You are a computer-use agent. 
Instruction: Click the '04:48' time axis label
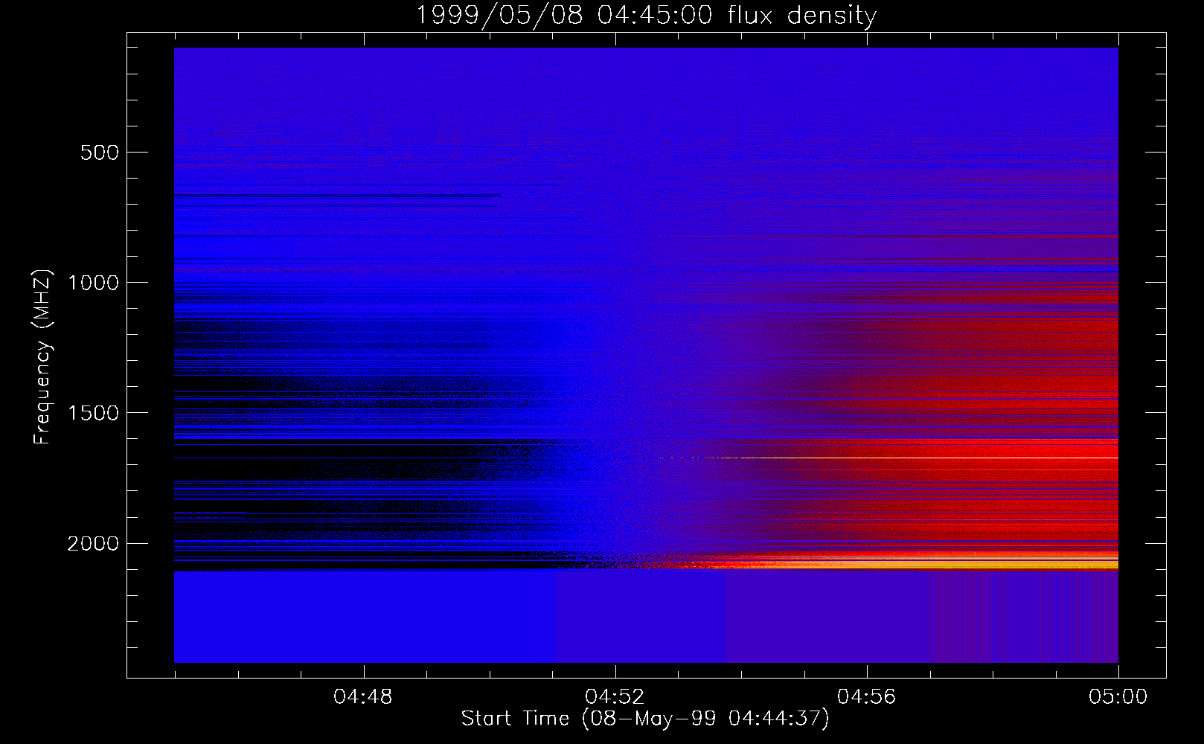363,697
